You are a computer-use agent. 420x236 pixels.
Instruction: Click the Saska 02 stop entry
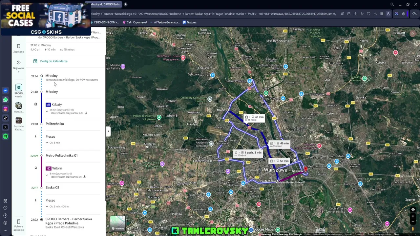52,187
